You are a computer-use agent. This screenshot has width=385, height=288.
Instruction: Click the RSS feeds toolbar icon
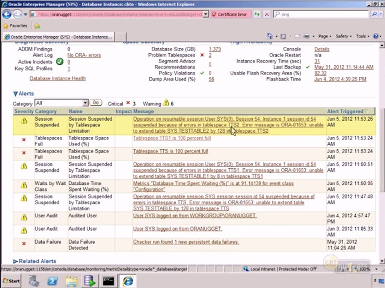tap(284, 36)
